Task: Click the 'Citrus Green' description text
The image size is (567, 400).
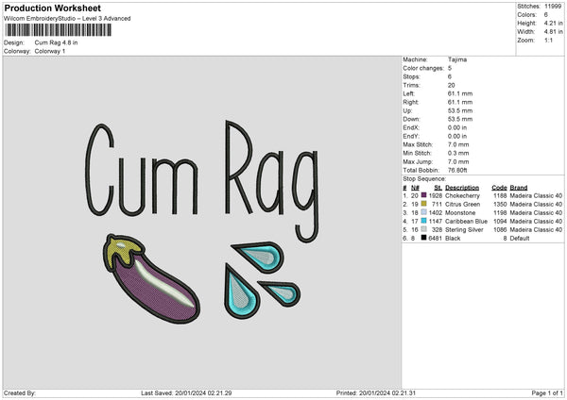Action: pyautogui.click(x=462, y=205)
